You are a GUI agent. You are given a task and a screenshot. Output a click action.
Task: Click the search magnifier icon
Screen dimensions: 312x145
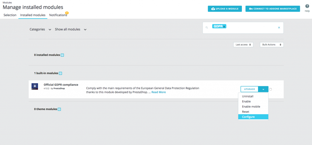point(207,28)
